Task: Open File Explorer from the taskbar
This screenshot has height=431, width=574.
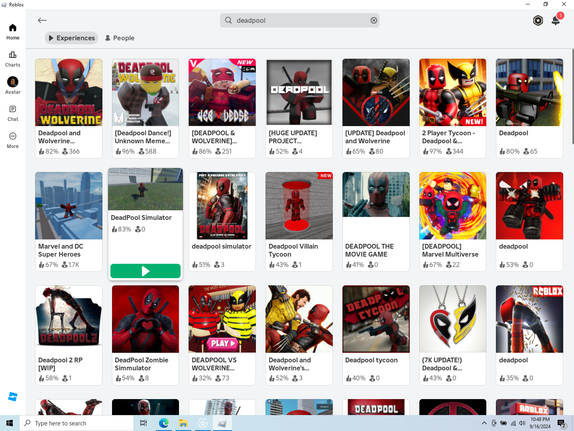Action: click(x=183, y=423)
